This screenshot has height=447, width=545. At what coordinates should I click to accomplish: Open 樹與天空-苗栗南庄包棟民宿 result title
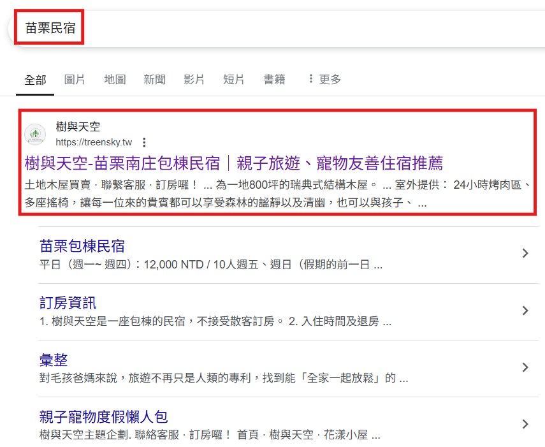233,163
